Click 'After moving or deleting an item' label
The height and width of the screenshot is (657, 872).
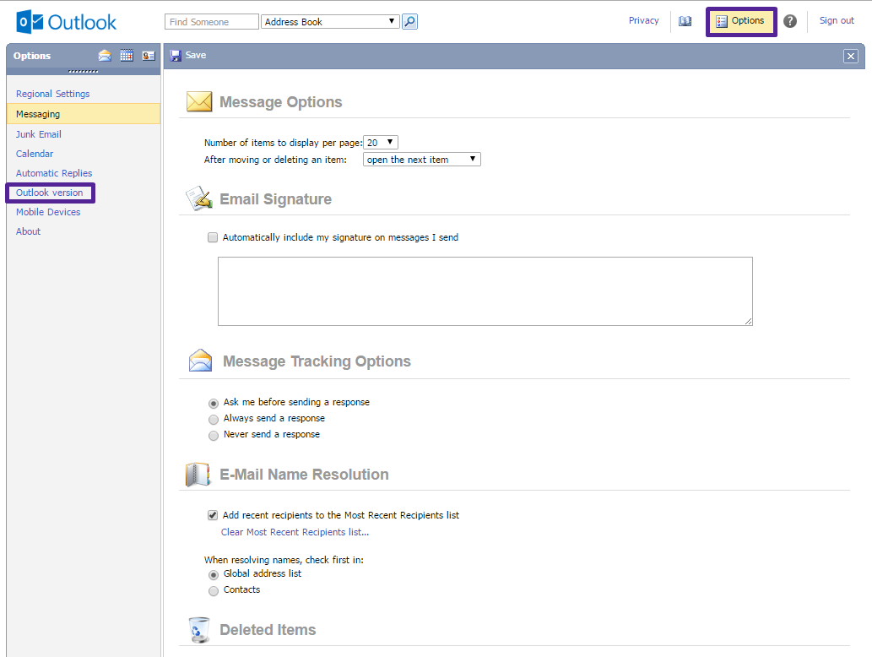[275, 160]
